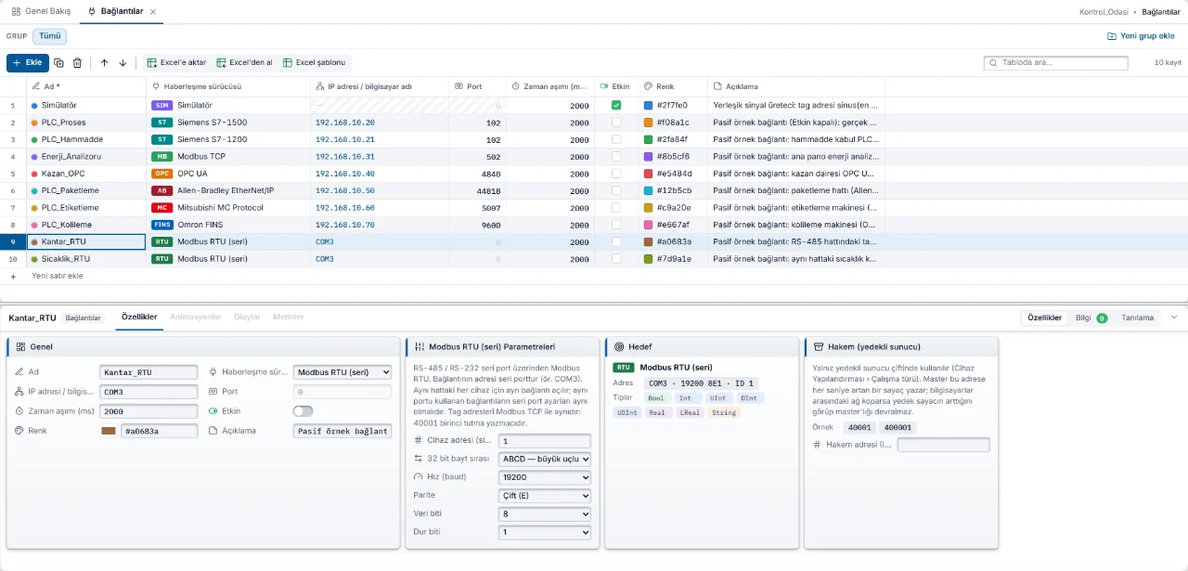Viewport: 1188px width, 571px height.
Task: Click the RTU badge in the Hedef panel
Action: pyautogui.click(x=624, y=368)
